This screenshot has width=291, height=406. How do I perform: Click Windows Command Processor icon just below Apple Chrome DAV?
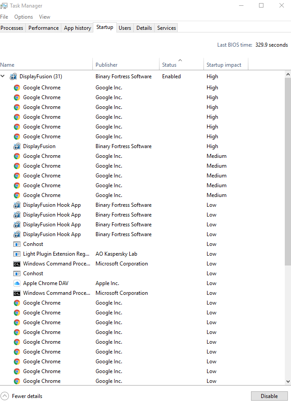tap(17, 293)
